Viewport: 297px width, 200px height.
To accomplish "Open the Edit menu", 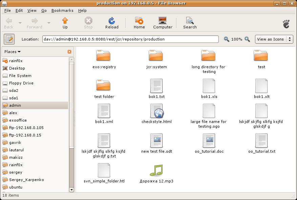I will [x=19, y=10].
